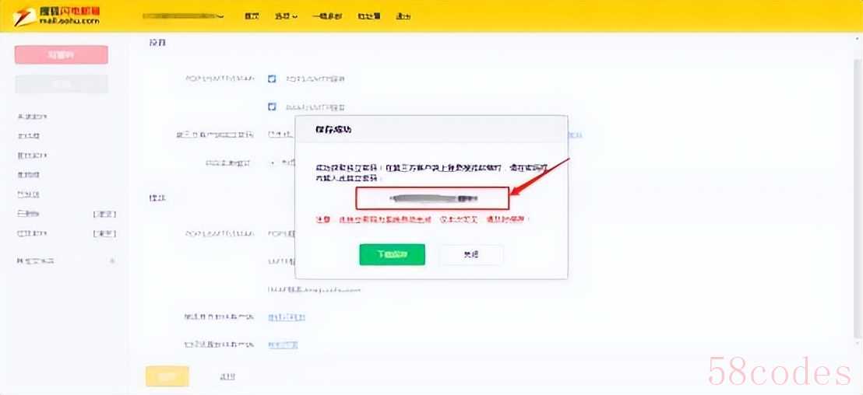Click the cancel link next to save button

(x=227, y=376)
